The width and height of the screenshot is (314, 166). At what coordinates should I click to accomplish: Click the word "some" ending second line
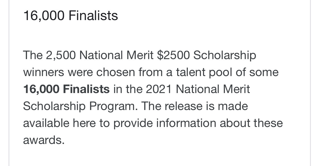[264, 72]
